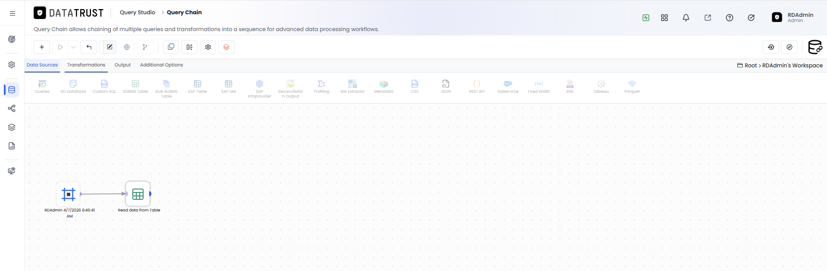Screen dimensions: 827x271
Task: Open the toolbar gear settings button
Action: (x=208, y=47)
